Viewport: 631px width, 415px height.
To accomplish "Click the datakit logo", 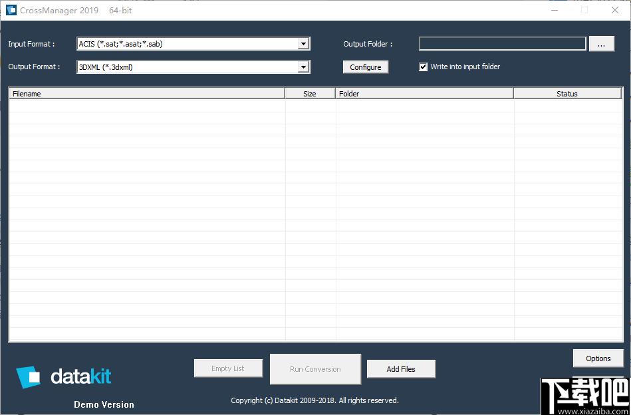I will 64,377.
